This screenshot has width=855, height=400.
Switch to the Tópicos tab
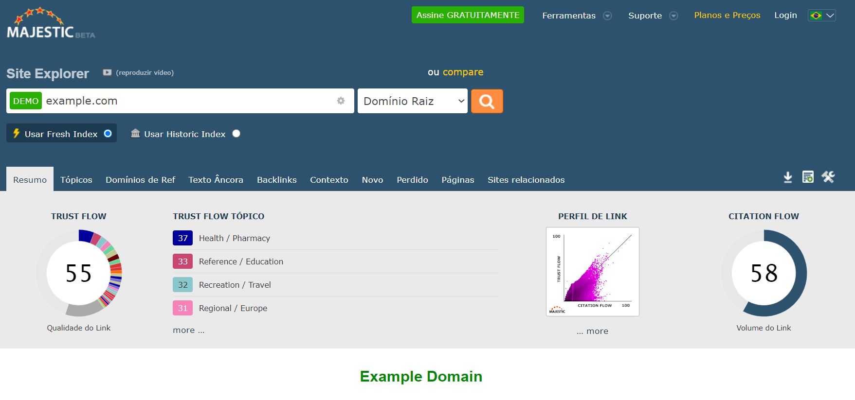coord(76,179)
